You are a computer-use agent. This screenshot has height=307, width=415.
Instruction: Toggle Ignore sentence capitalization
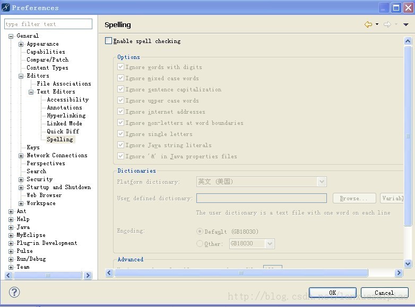(x=120, y=89)
